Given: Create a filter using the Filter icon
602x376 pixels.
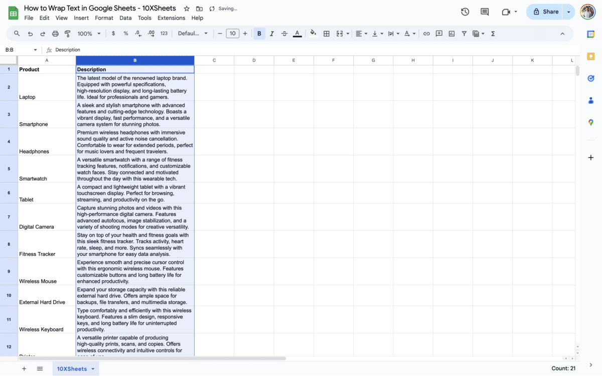Looking at the screenshot, I should pyautogui.click(x=465, y=33).
